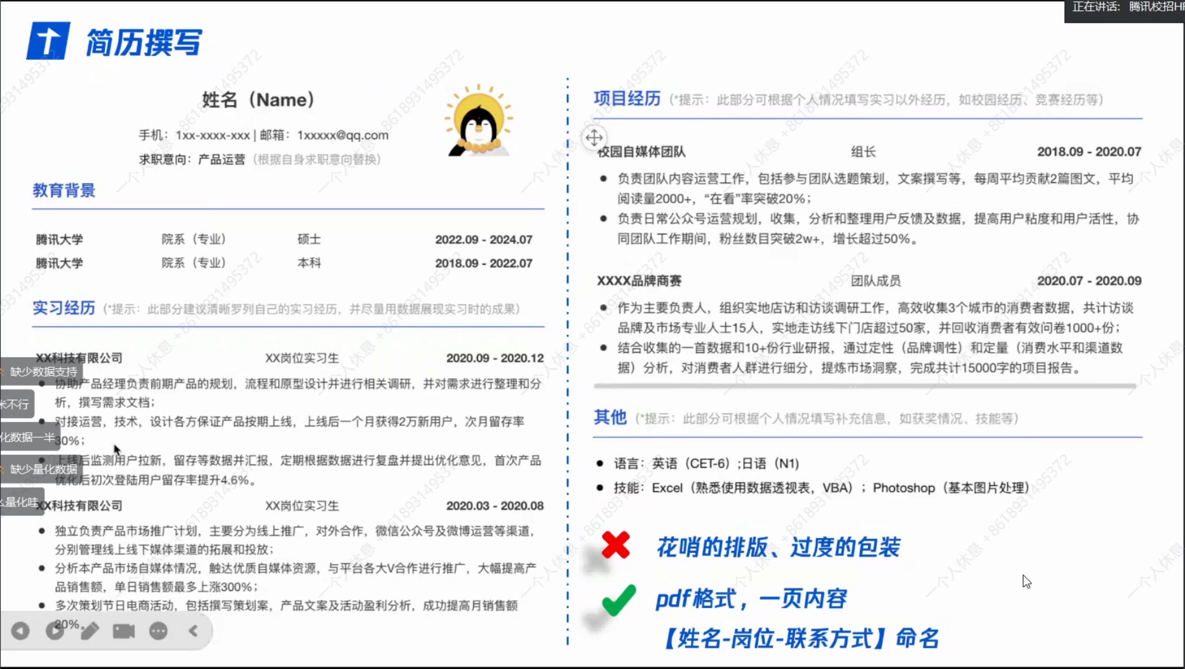
Task: Click XX岗位实习生 in the 2020.09 internship row
Action: (x=302, y=358)
